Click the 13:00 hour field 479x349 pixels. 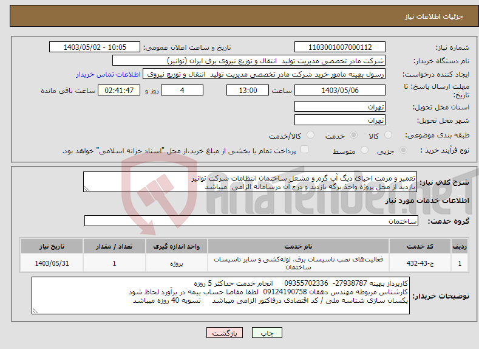click(248, 90)
